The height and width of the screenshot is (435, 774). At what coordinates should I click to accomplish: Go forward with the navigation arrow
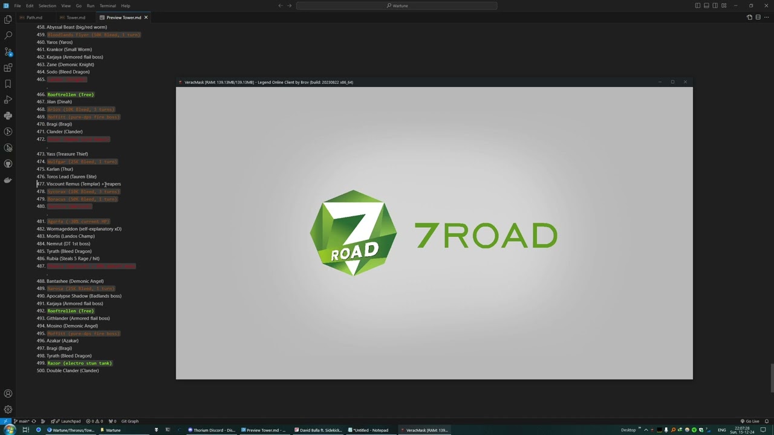[289, 5]
